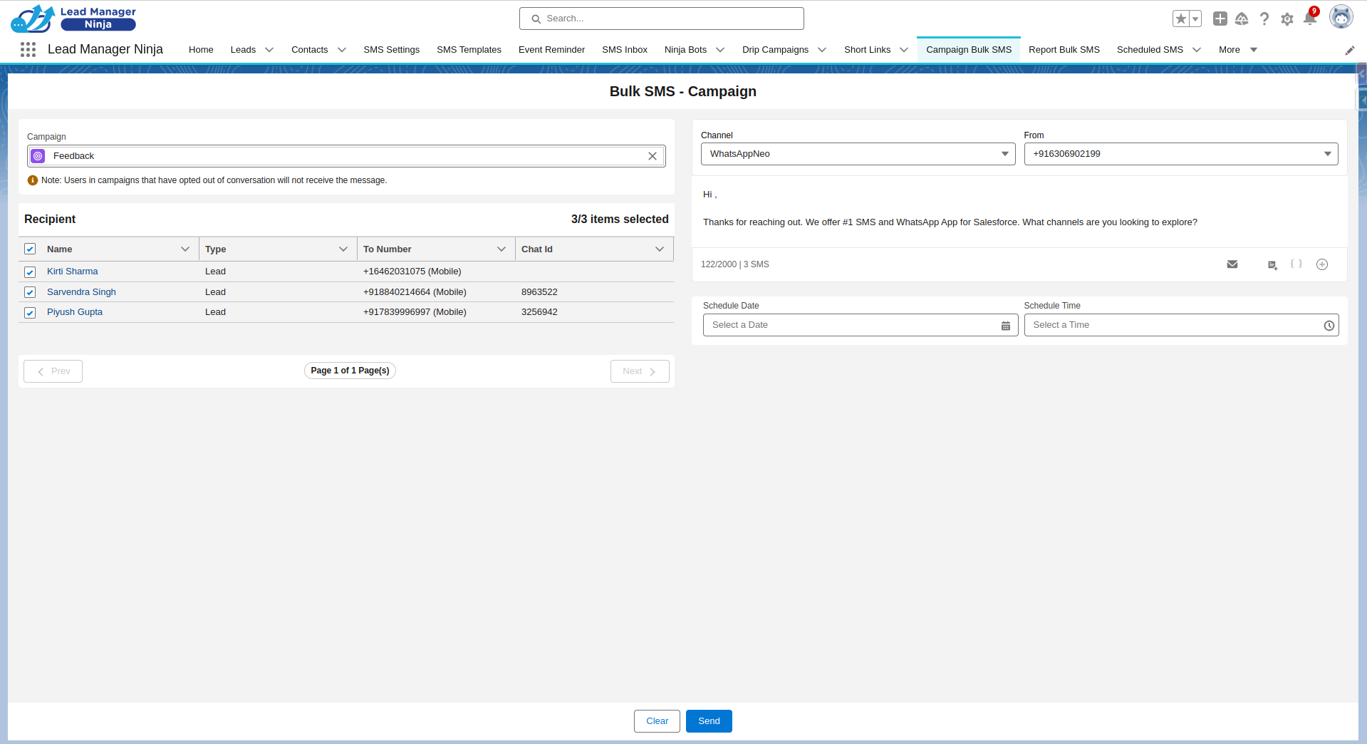Clear the Feedback campaign selection

click(653, 156)
